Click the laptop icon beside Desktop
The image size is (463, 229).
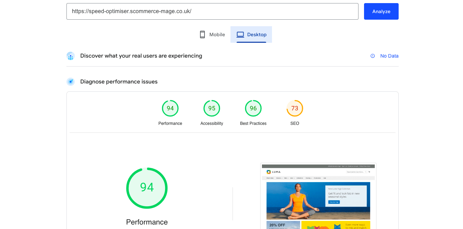click(x=240, y=34)
